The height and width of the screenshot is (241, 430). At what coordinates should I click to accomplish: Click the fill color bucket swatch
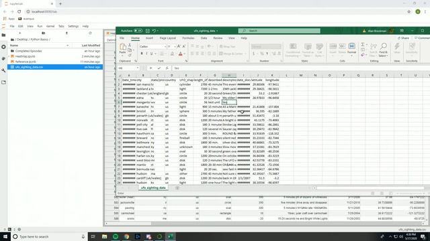coord(172,54)
